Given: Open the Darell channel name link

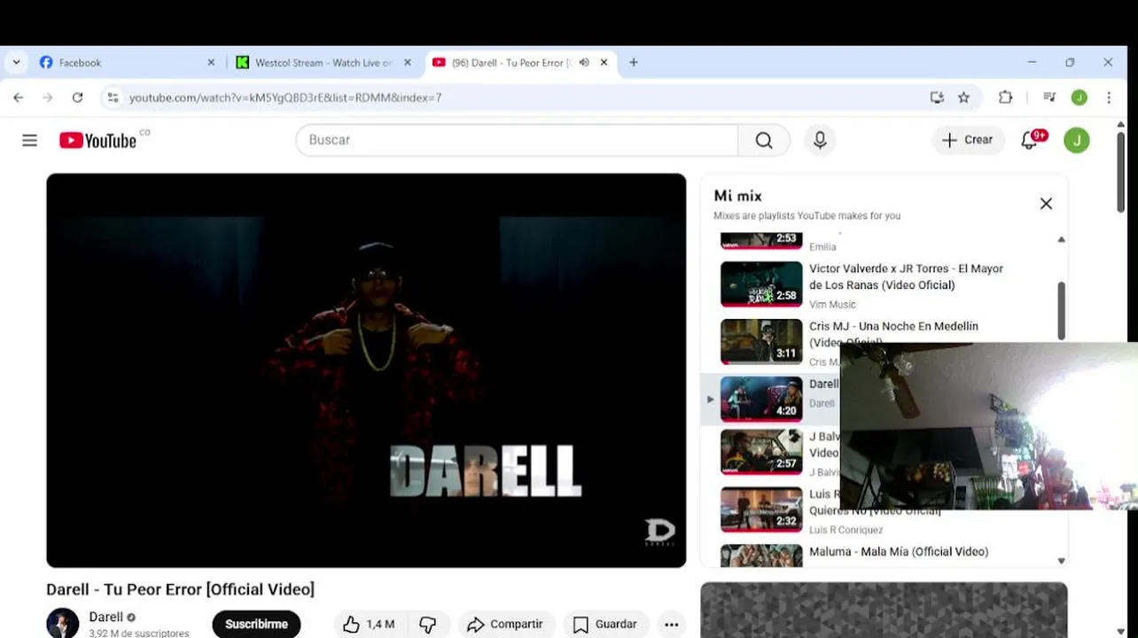Looking at the screenshot, I should [106, 617].
